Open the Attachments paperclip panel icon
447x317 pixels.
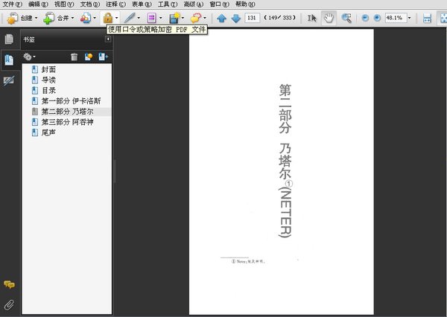9,305
